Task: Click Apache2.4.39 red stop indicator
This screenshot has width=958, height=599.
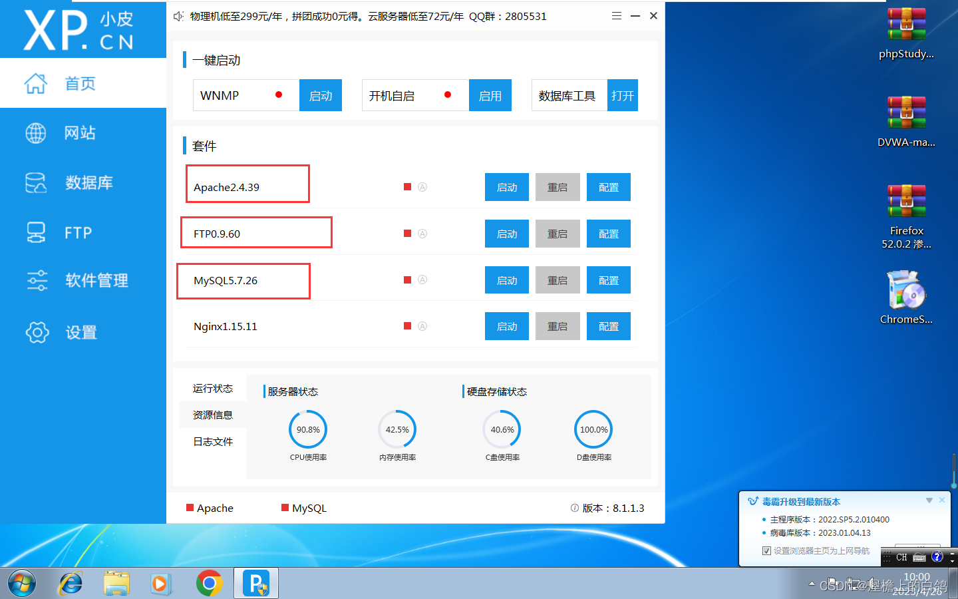Action: [407, 187]
